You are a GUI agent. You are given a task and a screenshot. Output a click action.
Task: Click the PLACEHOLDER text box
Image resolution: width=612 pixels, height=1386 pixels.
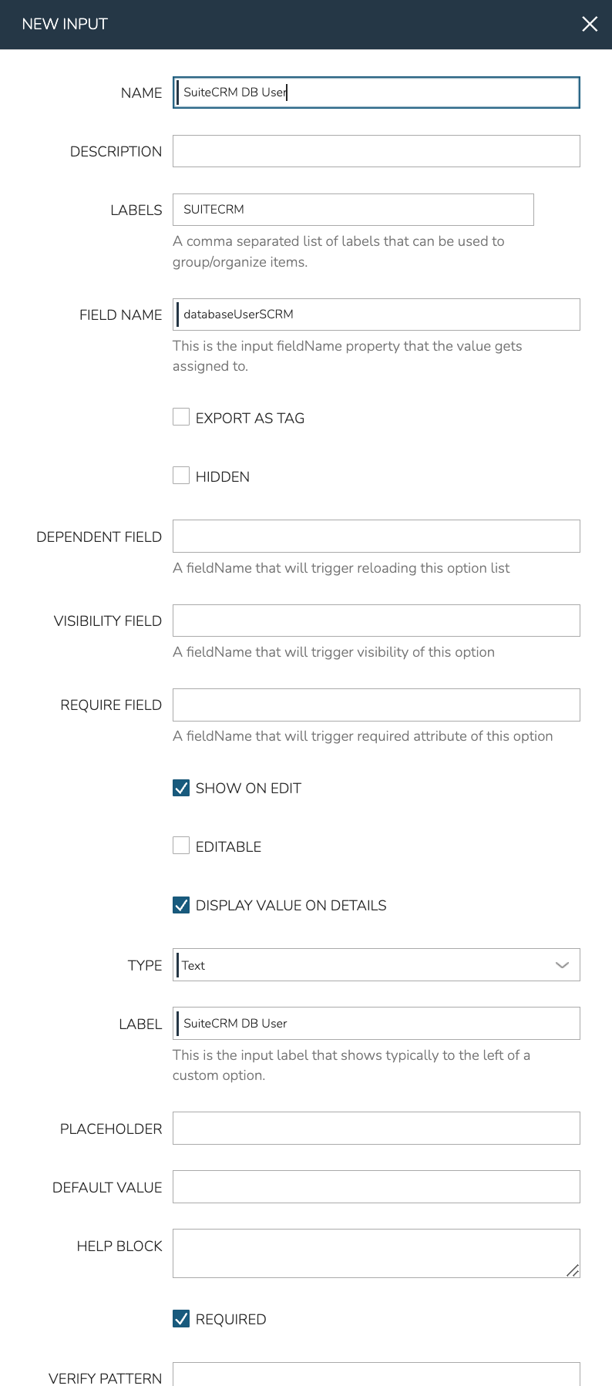376,1128
